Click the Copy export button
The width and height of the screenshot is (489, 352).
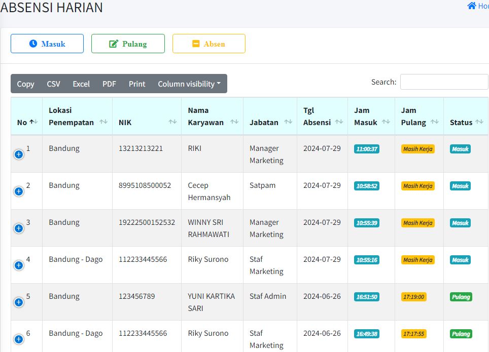[x=25, y=84]
